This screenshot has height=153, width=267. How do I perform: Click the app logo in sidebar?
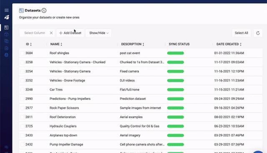[x=7, y=17]
